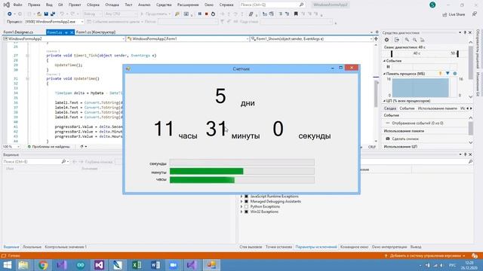This screenshot has height=271, width=483.
Task: Open Excel from the taskbar
Action: pyautogui.click(x=137, y=265)
